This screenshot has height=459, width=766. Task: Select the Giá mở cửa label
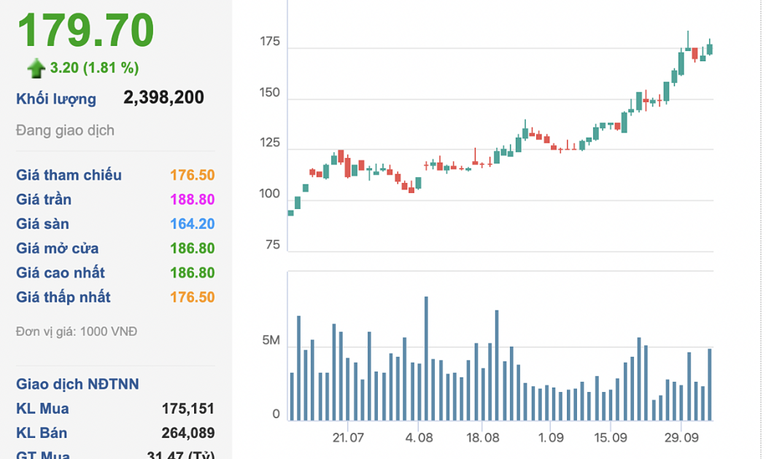(x=57, y=248)
